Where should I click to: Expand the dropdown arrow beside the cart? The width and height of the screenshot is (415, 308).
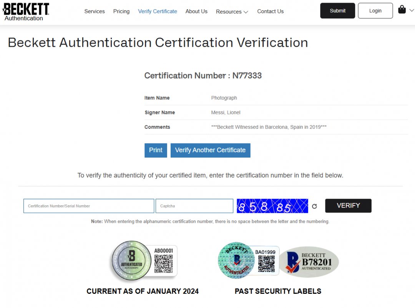[412, 10]
